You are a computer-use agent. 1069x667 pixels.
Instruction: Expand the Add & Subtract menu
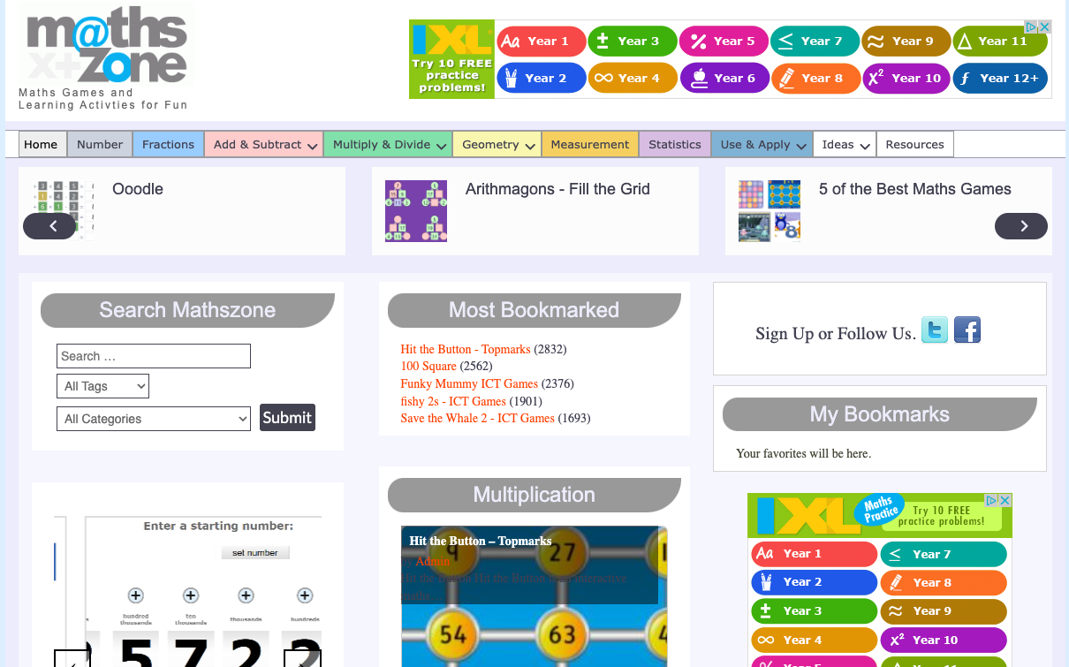(262, 145)
